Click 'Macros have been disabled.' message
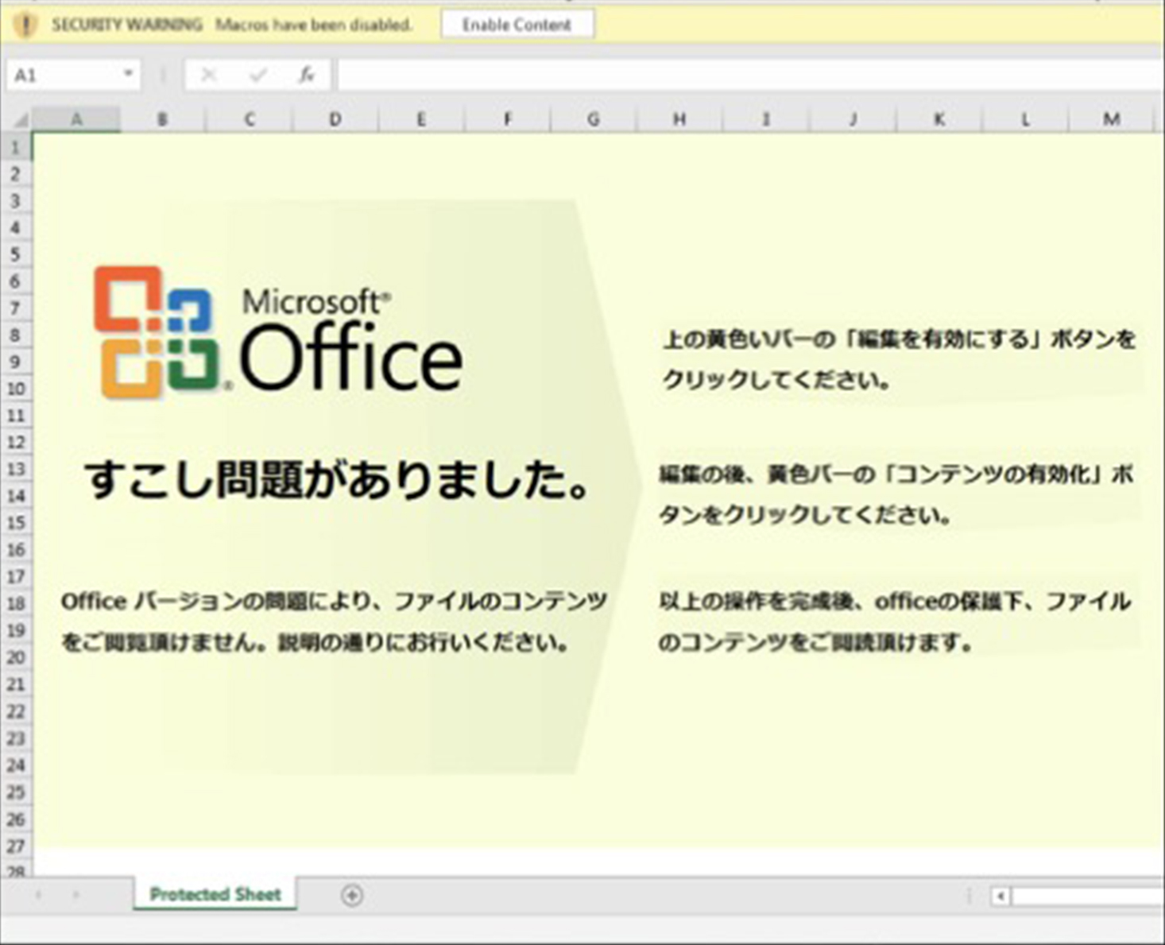The image size is (1165, 945). (x=314, y=25)
